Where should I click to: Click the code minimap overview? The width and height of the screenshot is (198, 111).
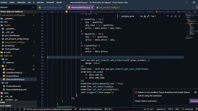(x=191, y=26)
